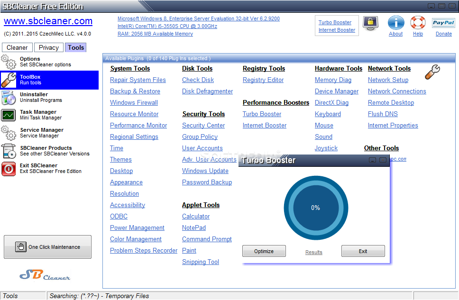Click the Service Manager gears icon
Image resolution: width=459 pixels, height=300 pixels.
[x=9, y=133]
